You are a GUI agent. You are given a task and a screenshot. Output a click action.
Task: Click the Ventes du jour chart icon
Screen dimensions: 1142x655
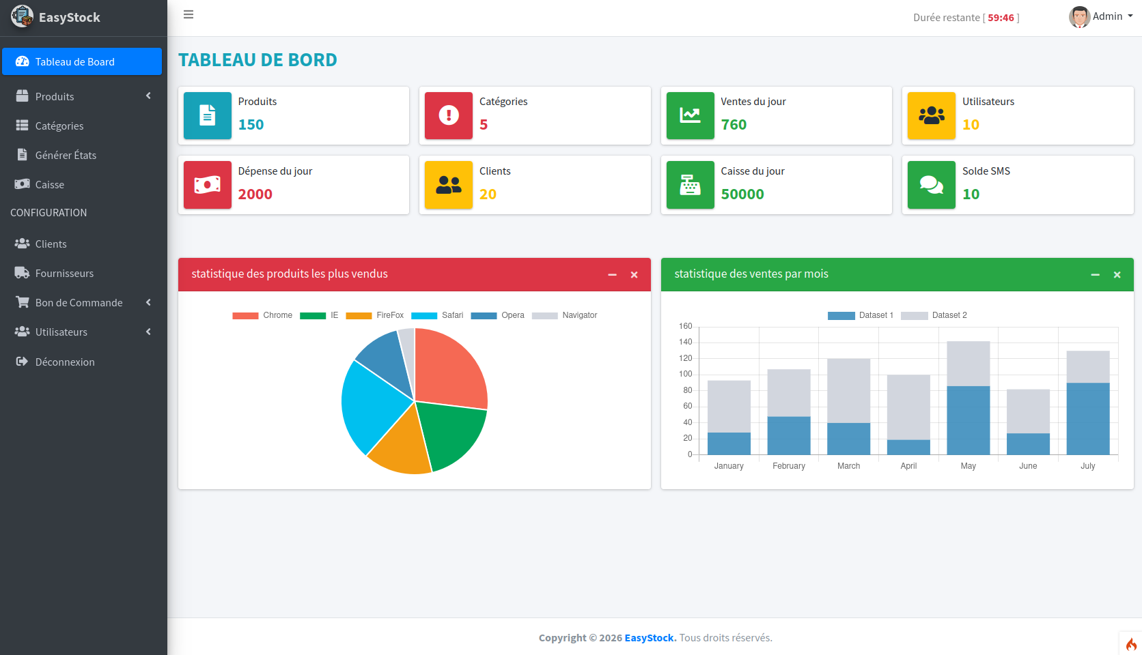coord(690,115)
